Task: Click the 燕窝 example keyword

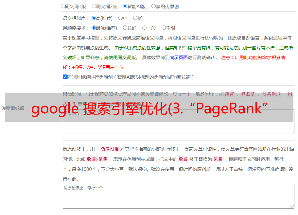Action: pyautogui.click(x=229, y=94)
